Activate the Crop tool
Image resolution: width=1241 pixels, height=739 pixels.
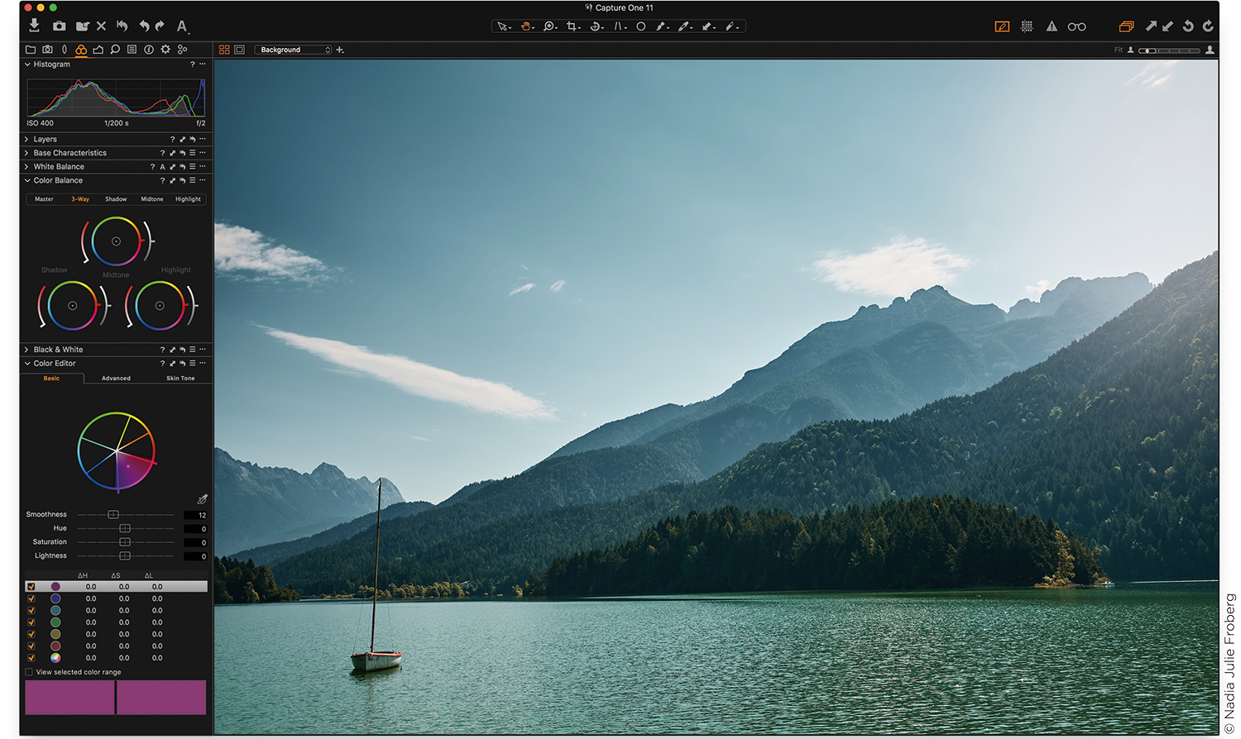tap(572, 26)
